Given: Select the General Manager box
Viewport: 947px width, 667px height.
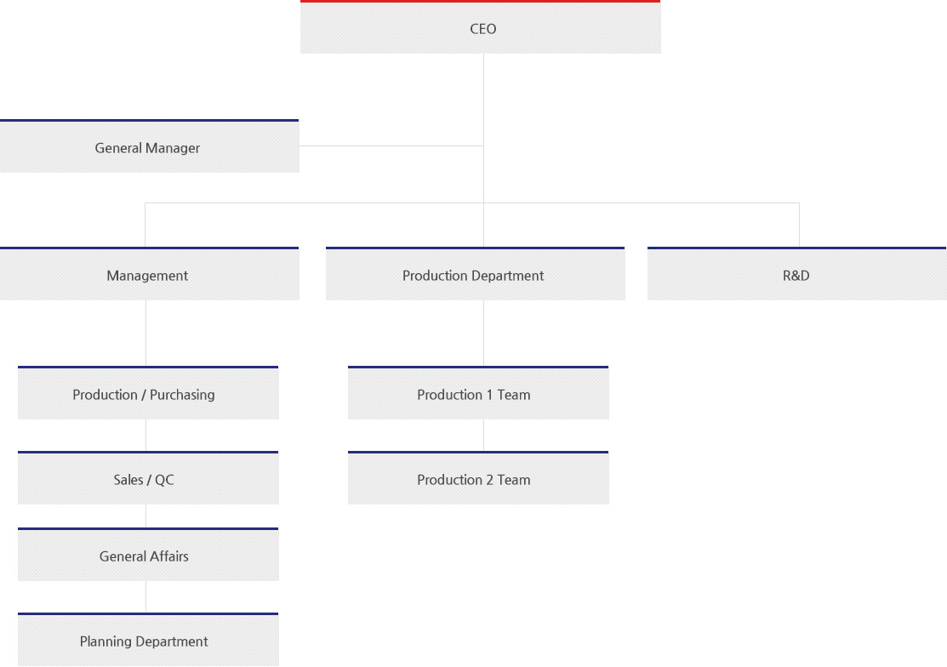Looking at the screenshot, I should 149,148.
